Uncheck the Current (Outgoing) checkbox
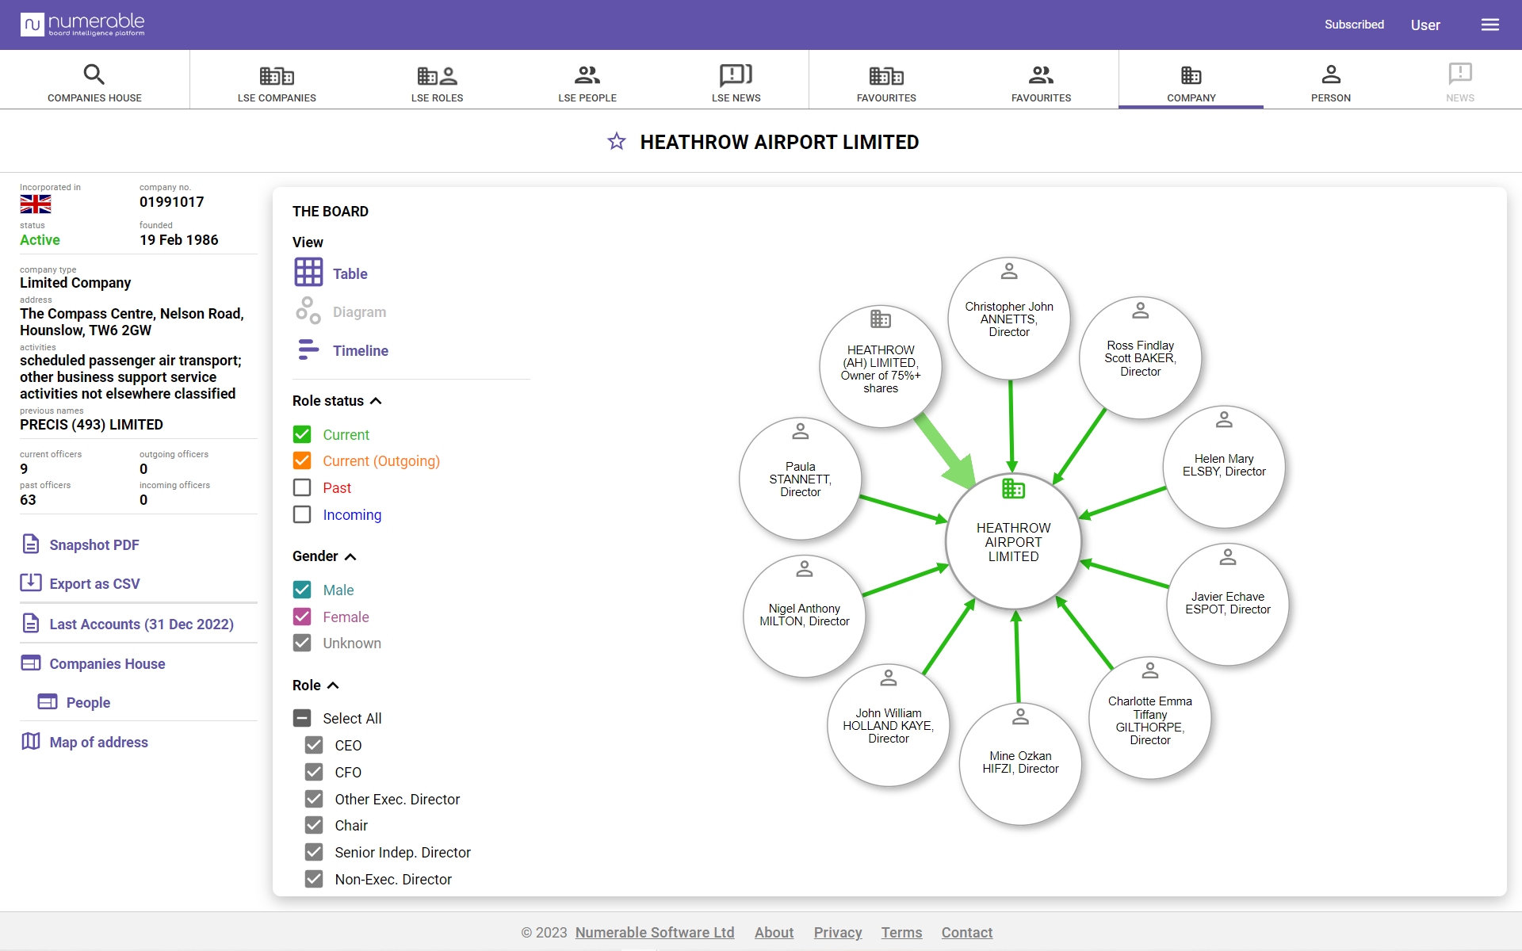The height and width of the screenshot is (951, 1522). click(302, 460)
